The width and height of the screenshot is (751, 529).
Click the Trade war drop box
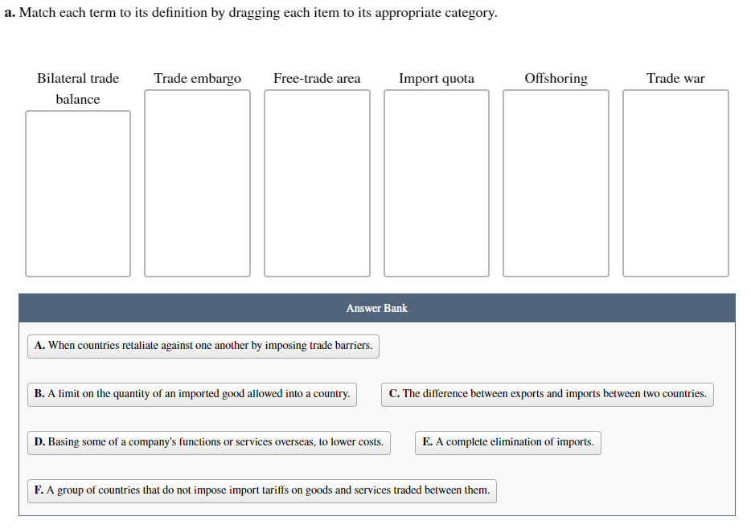pyautogui.click(x=675, y=183)
